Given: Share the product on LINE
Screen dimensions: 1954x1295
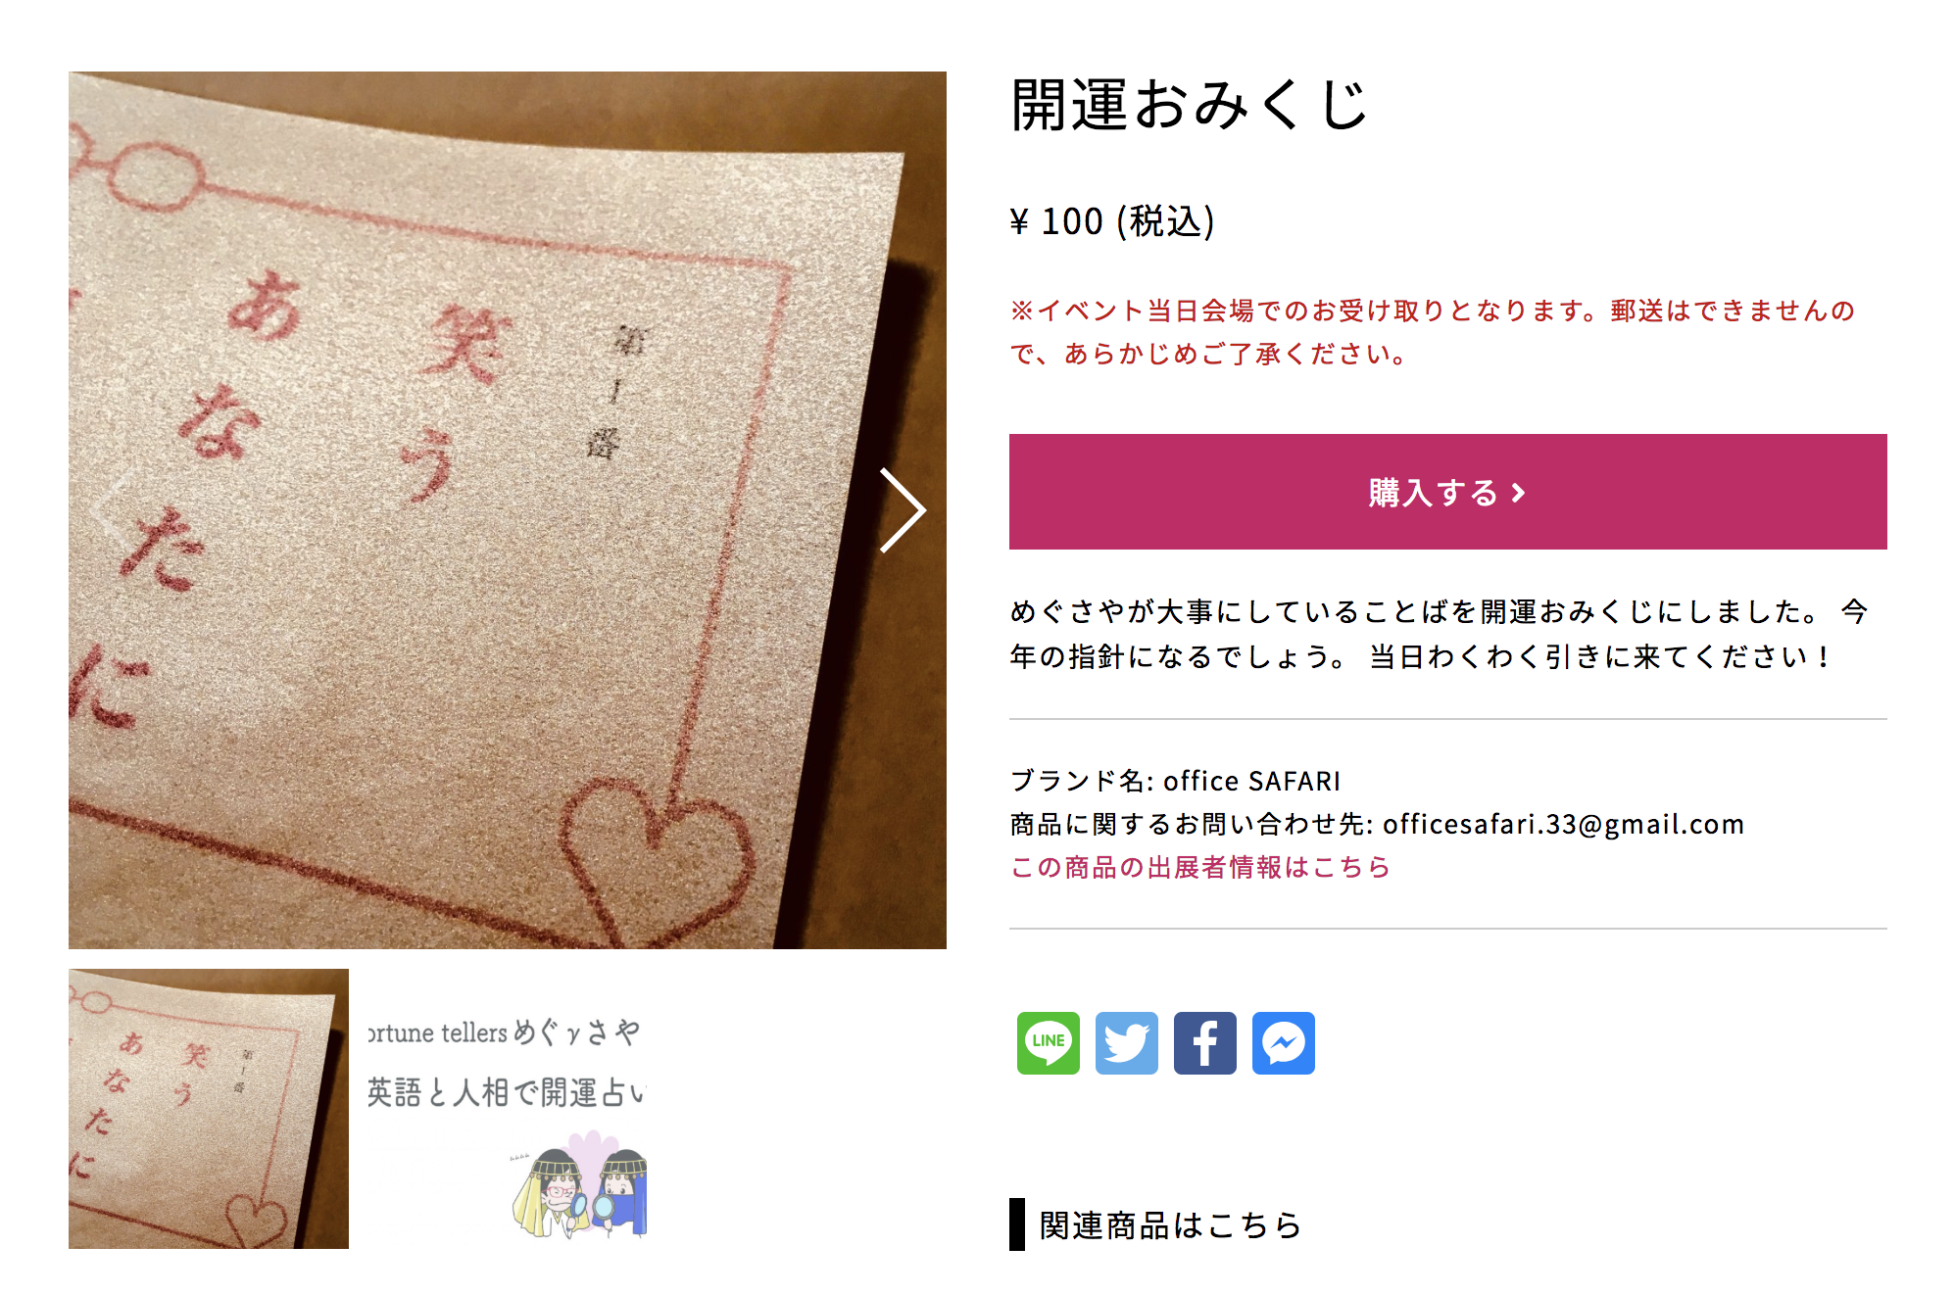Looking at the screenshot, I should click(x=1048, y=1042).
